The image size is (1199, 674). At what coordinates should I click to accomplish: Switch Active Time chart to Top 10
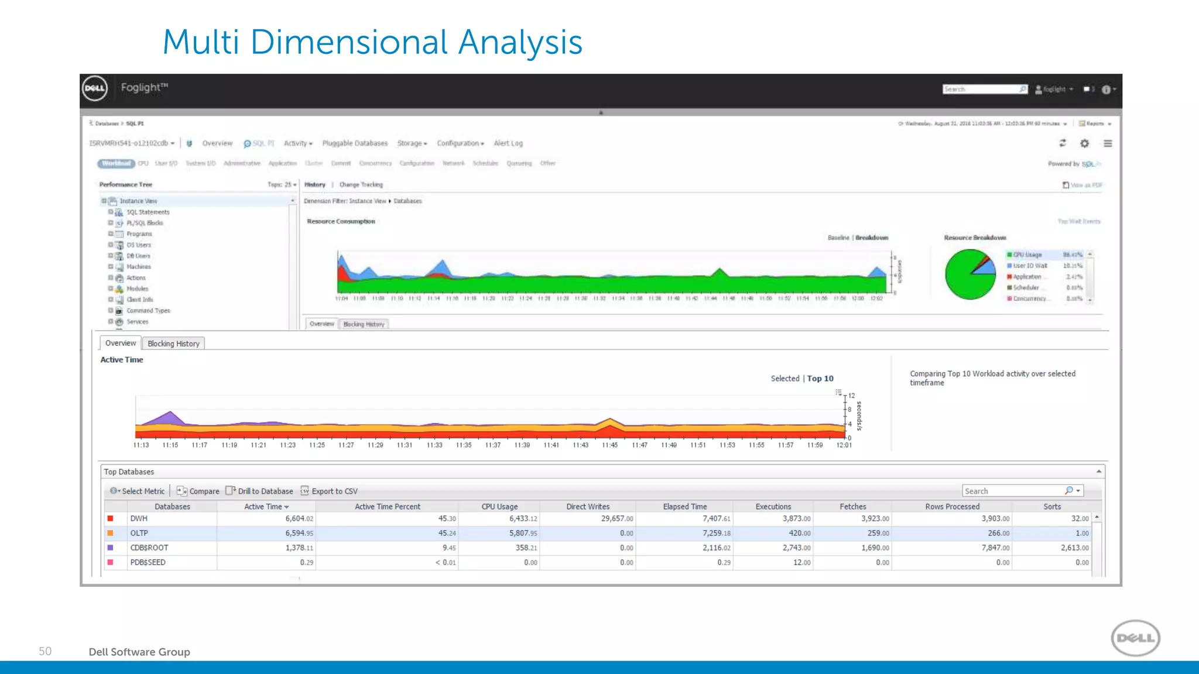click(820, 379)
